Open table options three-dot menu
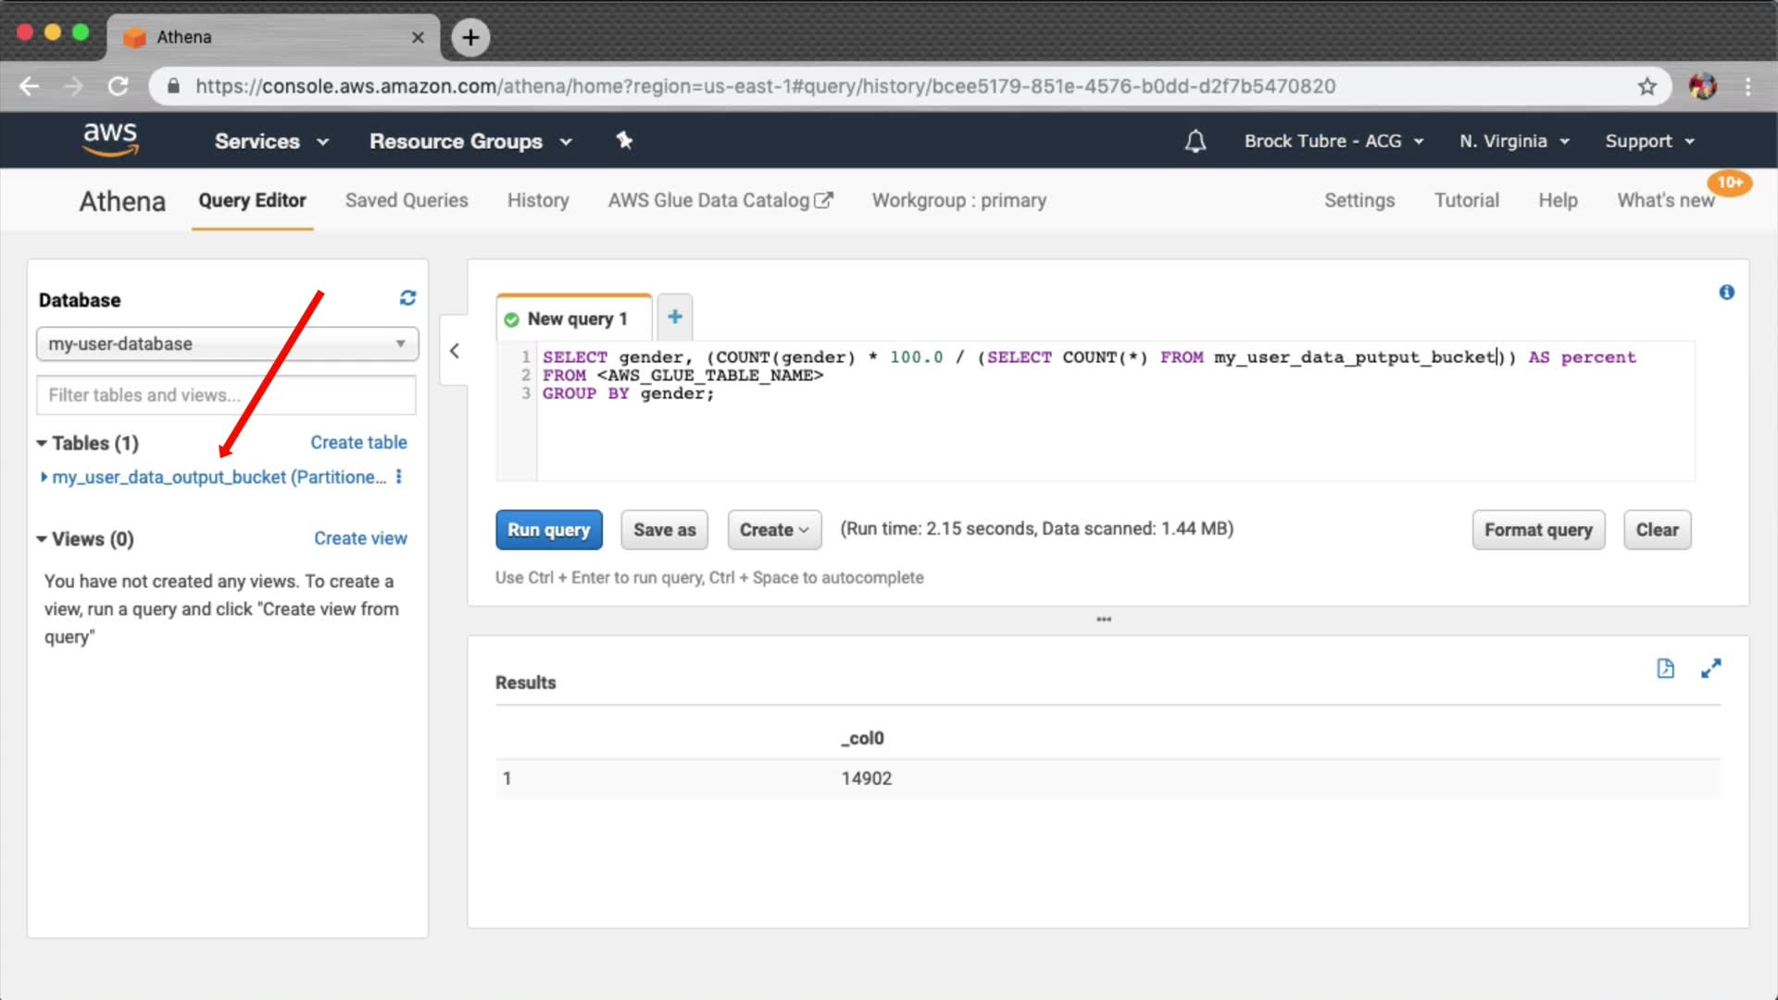Viewport: 1778px width, 1000px height. (x=399, y=477)
